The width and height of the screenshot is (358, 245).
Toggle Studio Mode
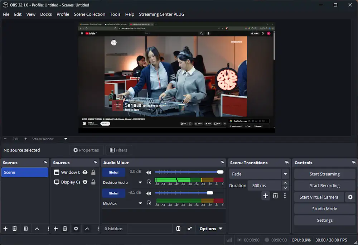(x=324, y=209)
